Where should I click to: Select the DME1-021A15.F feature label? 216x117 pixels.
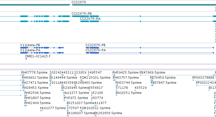(38, 56)
